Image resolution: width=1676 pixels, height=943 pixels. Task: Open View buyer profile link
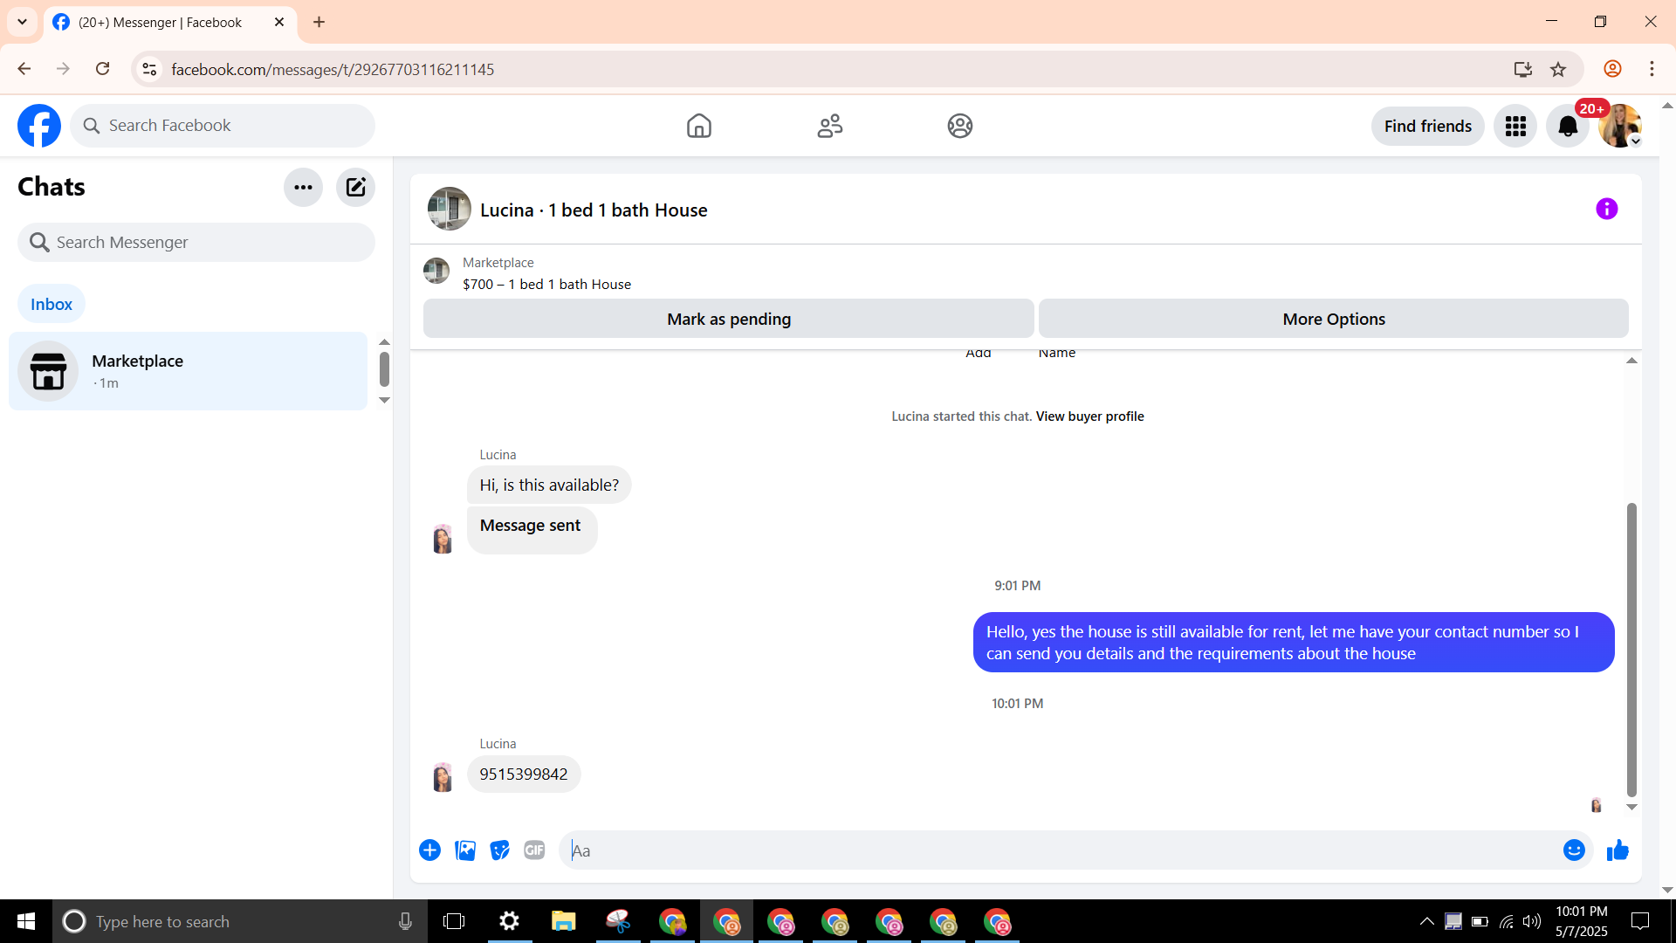[1089, 416]
